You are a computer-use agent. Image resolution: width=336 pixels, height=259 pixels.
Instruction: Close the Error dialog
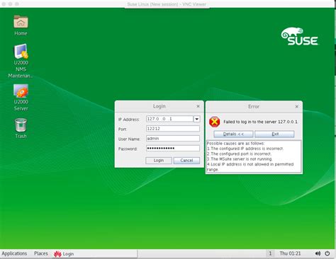click(x=297, y=107)
